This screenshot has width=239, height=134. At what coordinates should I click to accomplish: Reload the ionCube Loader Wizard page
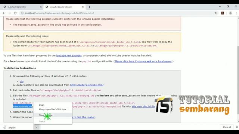coord(15,13)
